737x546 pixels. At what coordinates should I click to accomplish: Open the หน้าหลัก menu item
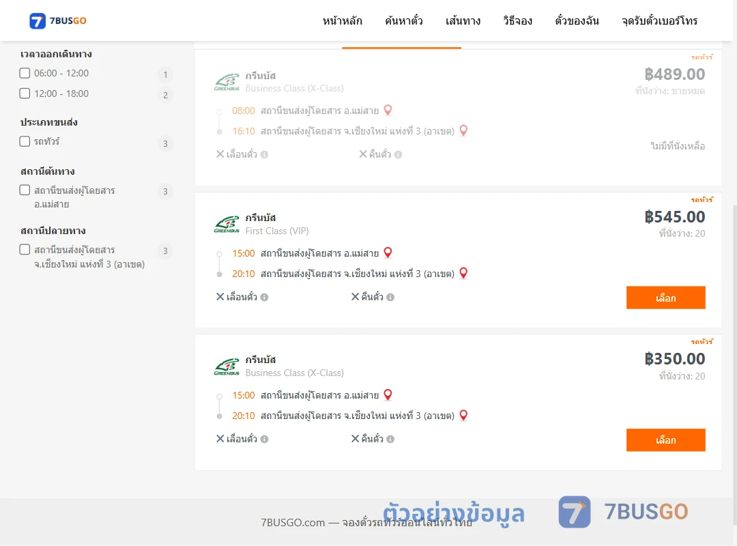point(342,20)
